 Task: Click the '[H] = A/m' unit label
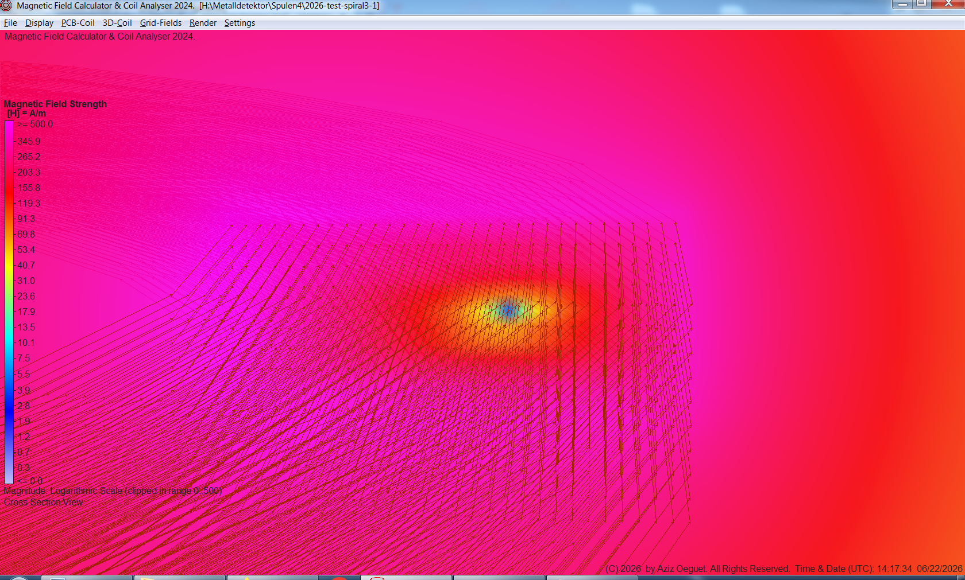[26, 114]
